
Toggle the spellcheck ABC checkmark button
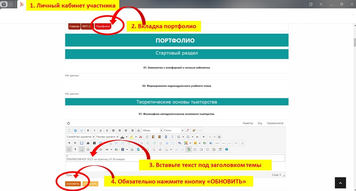(x=189, y=149)
